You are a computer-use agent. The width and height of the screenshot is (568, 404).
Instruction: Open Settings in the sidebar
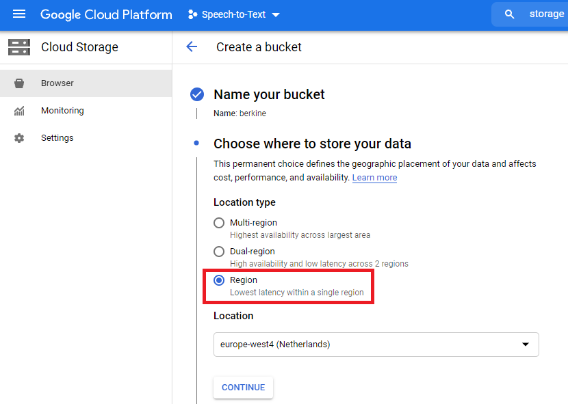tap(57, 138)
